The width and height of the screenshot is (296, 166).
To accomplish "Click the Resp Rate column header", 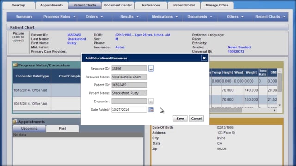I will (x=263, y=72).
